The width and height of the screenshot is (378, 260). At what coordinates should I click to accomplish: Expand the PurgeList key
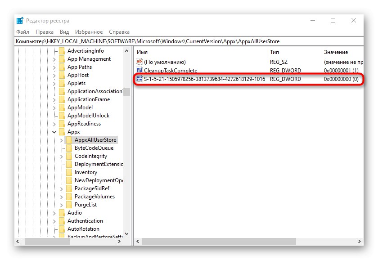tap(62, 205)
